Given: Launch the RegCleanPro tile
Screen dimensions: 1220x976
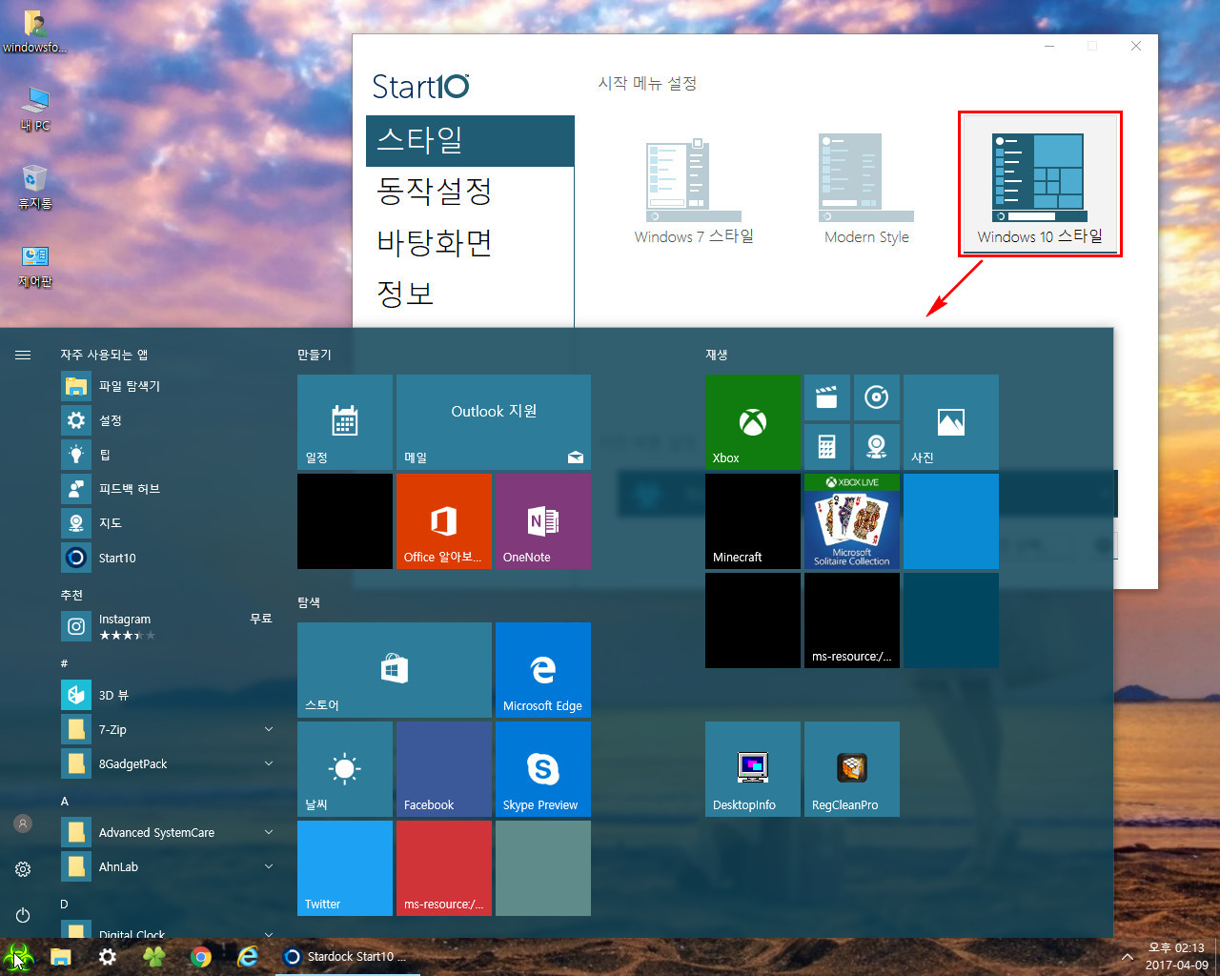Looking at the screenshot, I should coord(851,768).
